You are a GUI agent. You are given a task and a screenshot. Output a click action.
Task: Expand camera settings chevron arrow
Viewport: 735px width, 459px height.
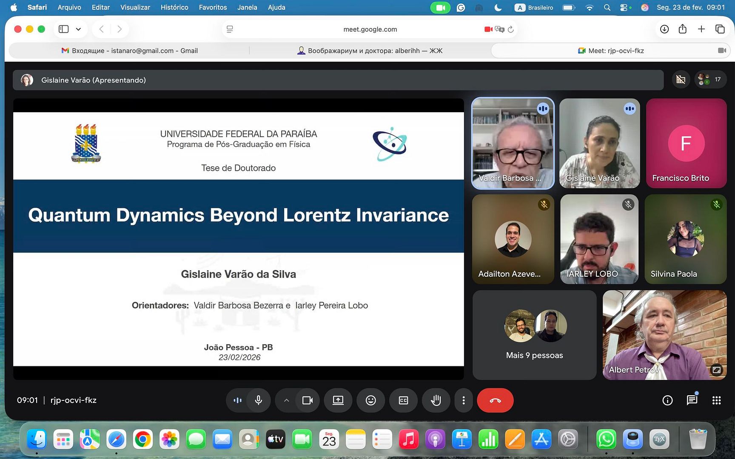[x=286, y=400]
